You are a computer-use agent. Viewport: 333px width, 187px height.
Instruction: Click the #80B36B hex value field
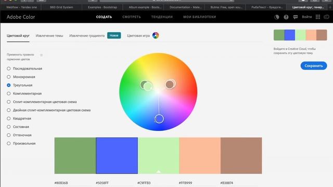[x=61, y=183]
